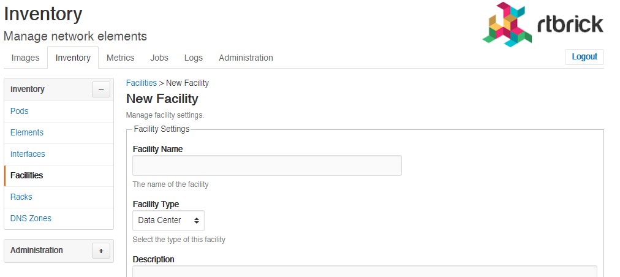Click inside the Description text field
The height and width of the screenshot is (277, 620).
coord(365,271)
